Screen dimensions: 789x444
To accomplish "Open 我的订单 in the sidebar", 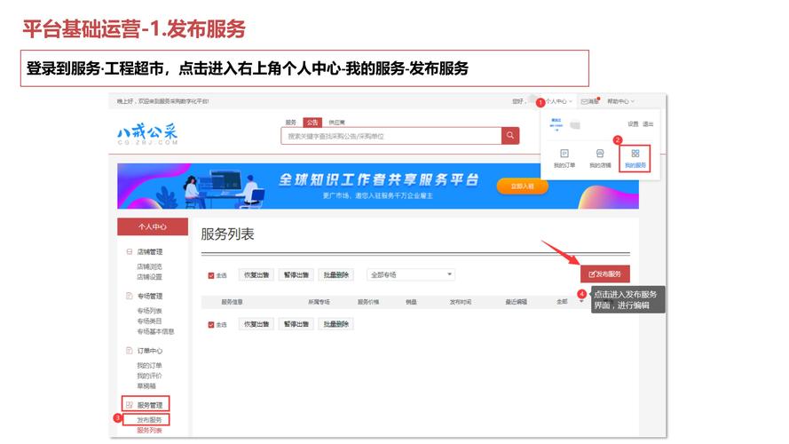I will (x=149, y=365).
